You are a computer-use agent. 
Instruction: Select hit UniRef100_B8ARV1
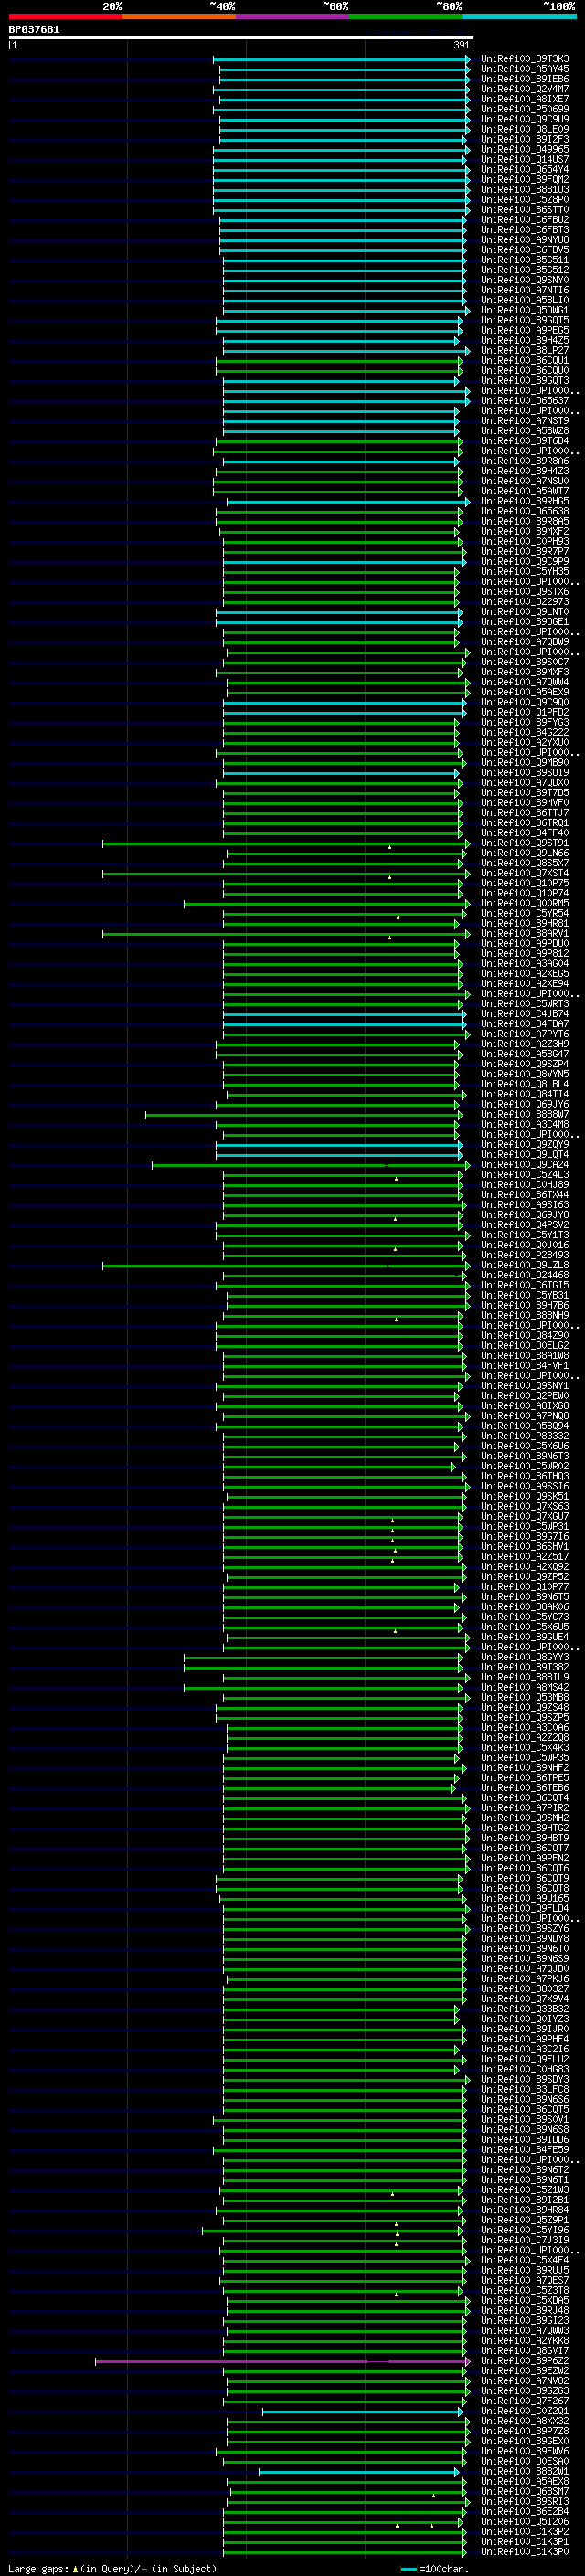tap(525, 933)
